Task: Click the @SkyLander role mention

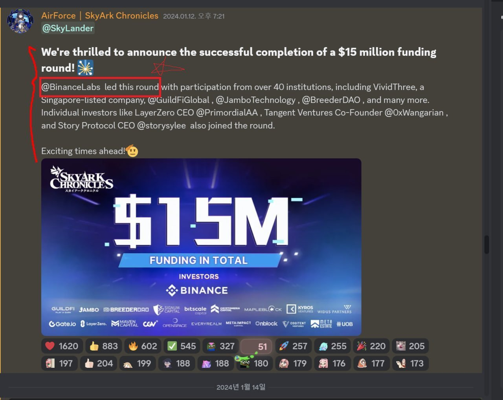Action: click(68, 28)
